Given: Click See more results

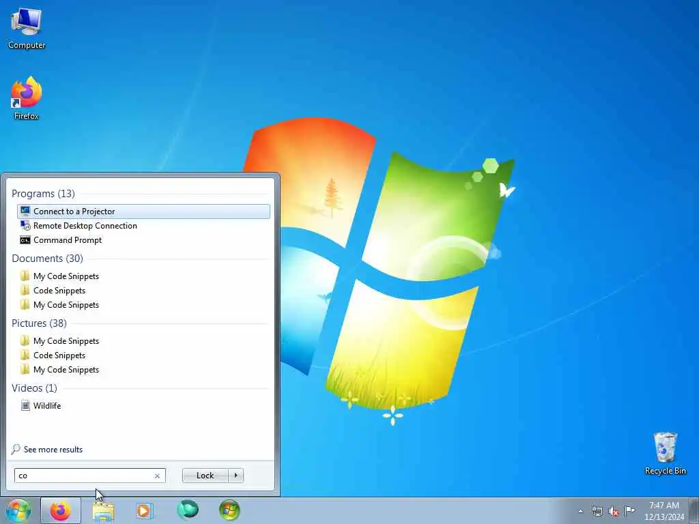Looking at the screenshot, I should (53, 450).
